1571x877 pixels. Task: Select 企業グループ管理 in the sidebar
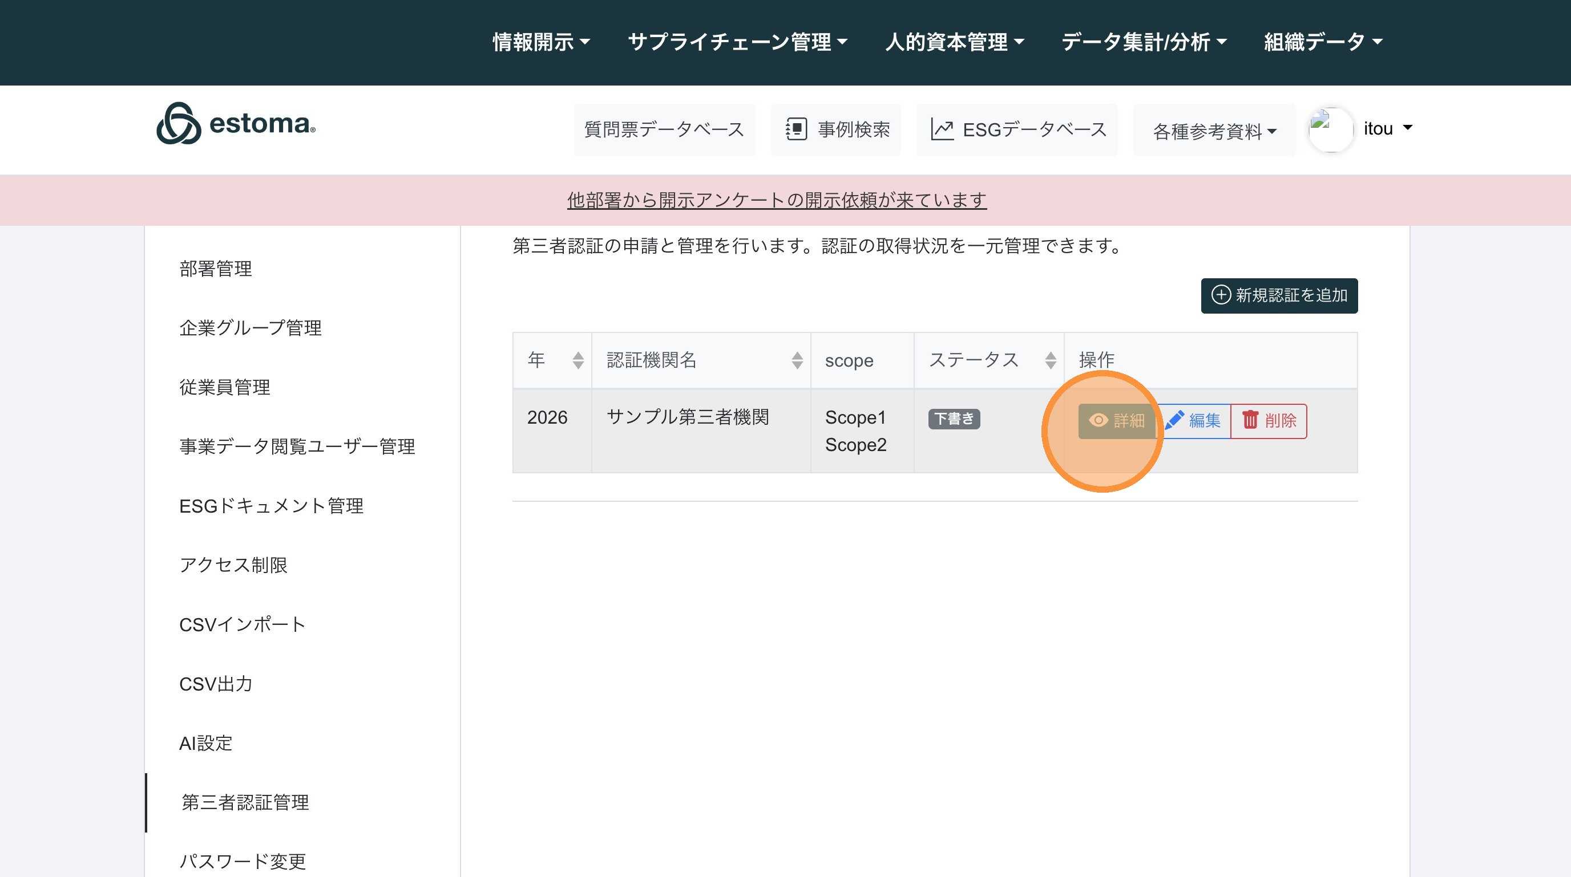tap(250, 328)
